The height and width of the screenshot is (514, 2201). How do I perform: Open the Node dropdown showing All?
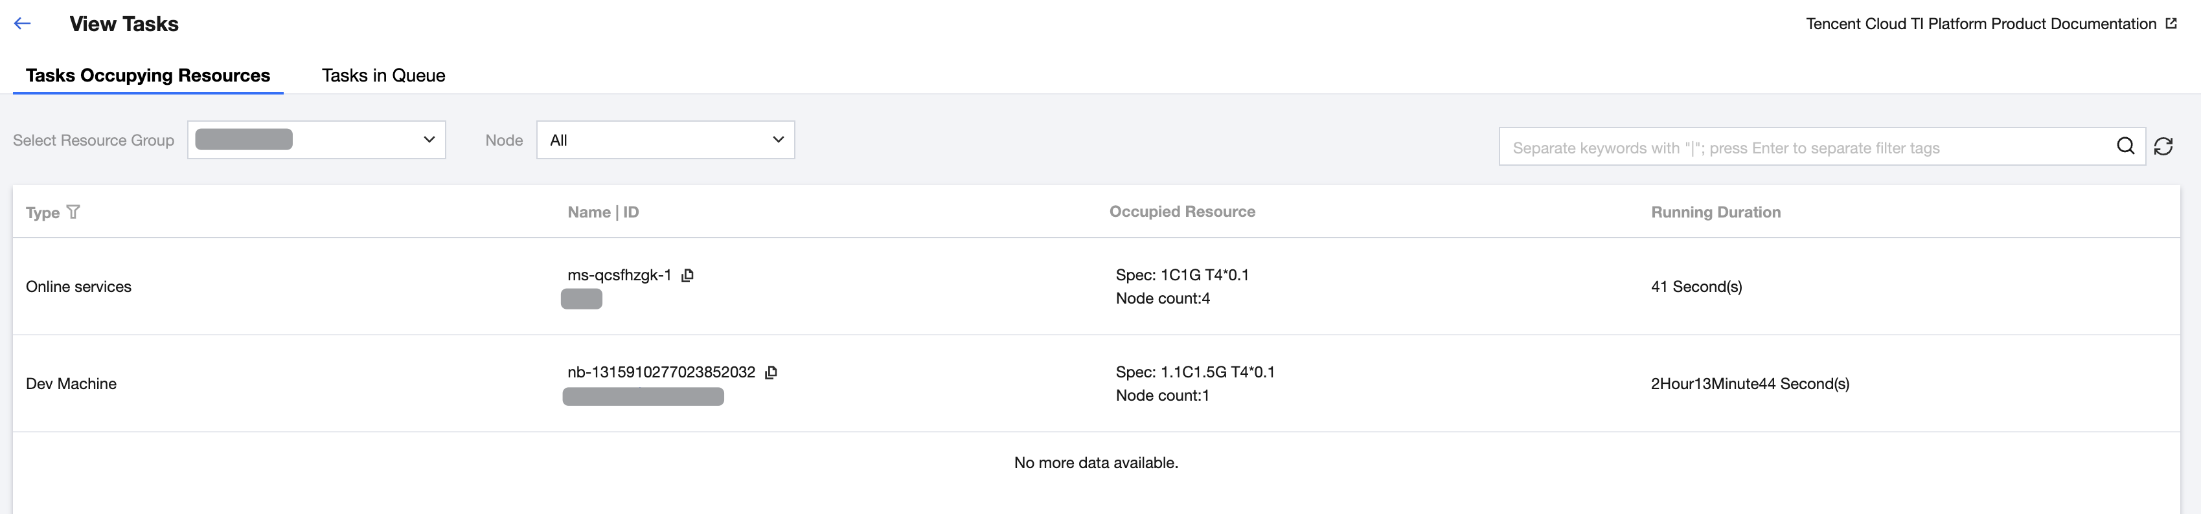click(x=665, y=140)
